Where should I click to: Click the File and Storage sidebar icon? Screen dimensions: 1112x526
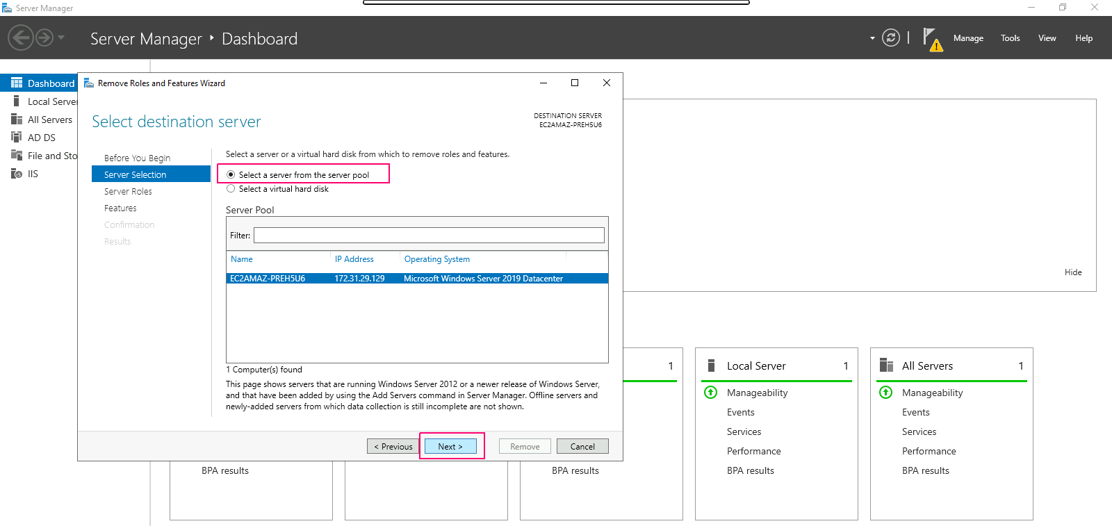pyautogui.click(x=17, y=155)
